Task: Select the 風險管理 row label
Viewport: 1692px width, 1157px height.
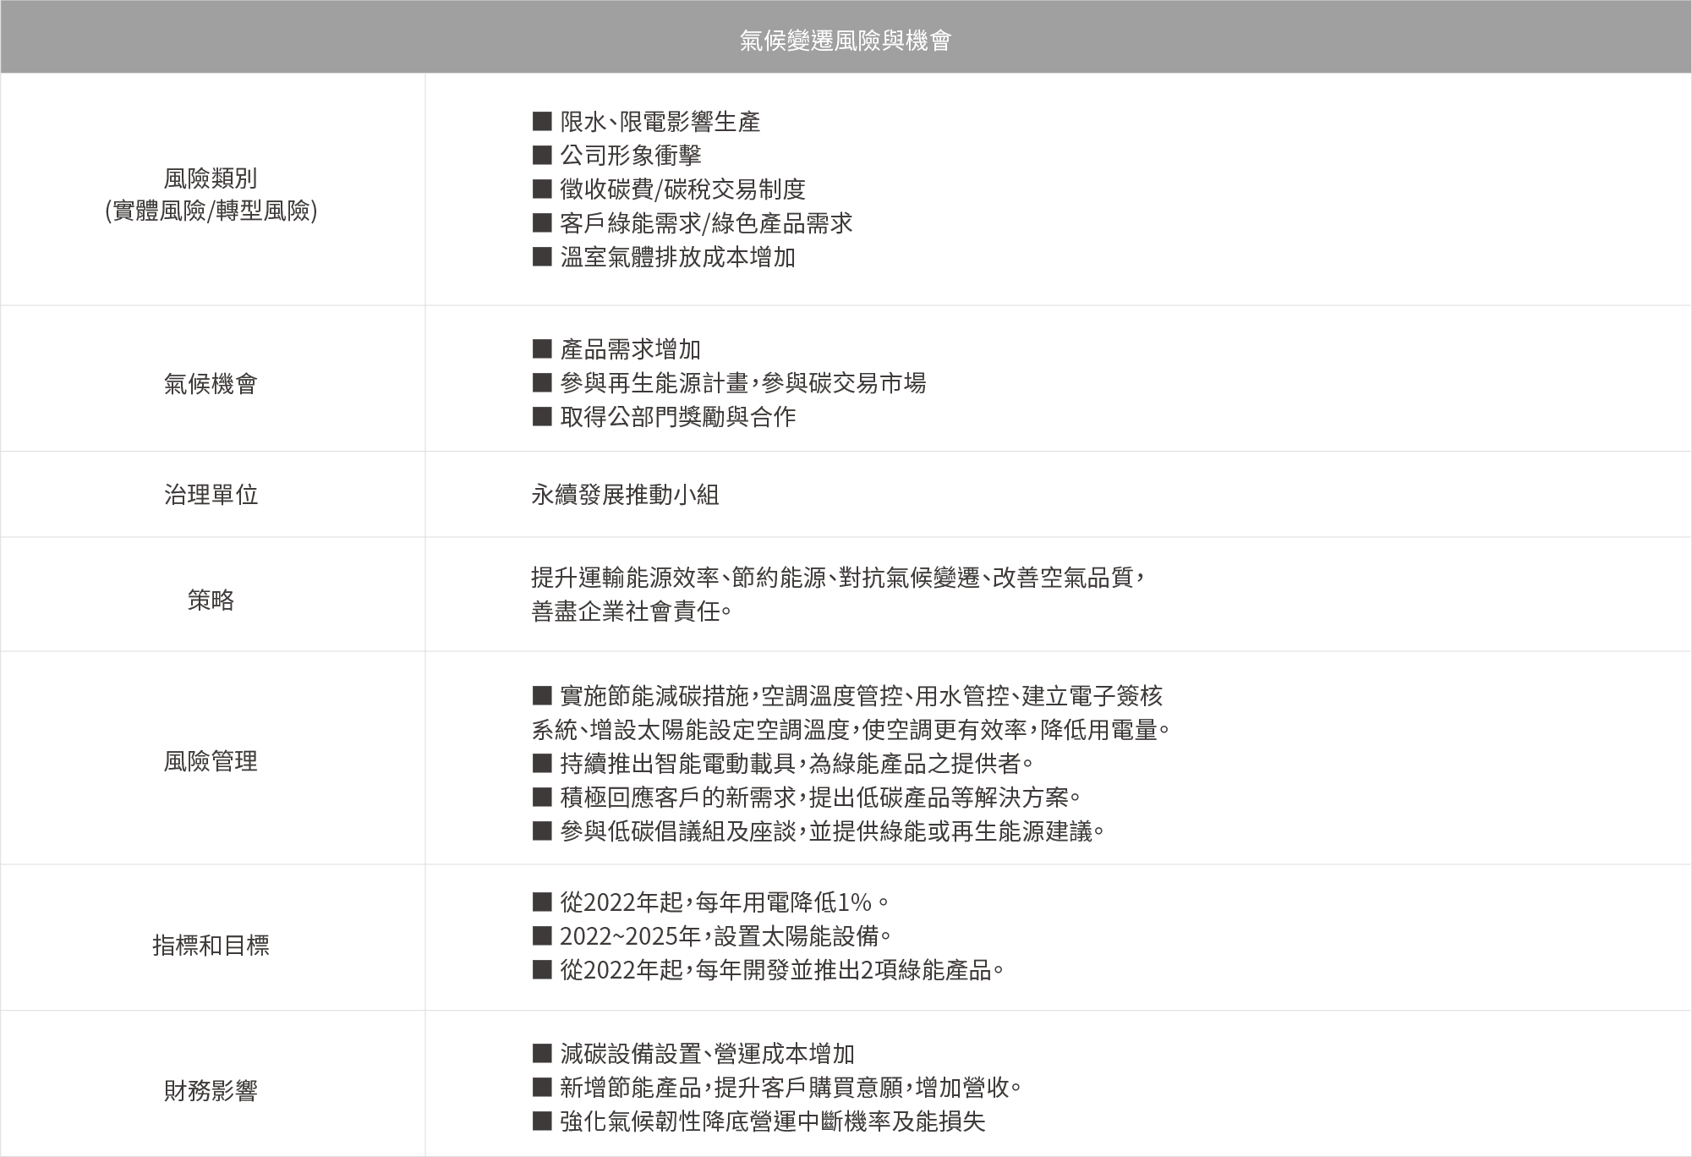Action: pyautogui.click(x=211, y=761)
